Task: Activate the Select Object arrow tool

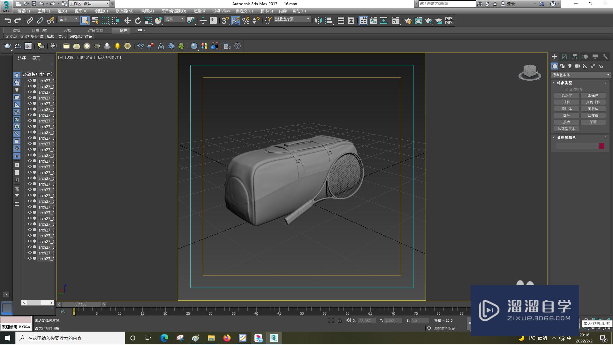Action: point(85,21)
